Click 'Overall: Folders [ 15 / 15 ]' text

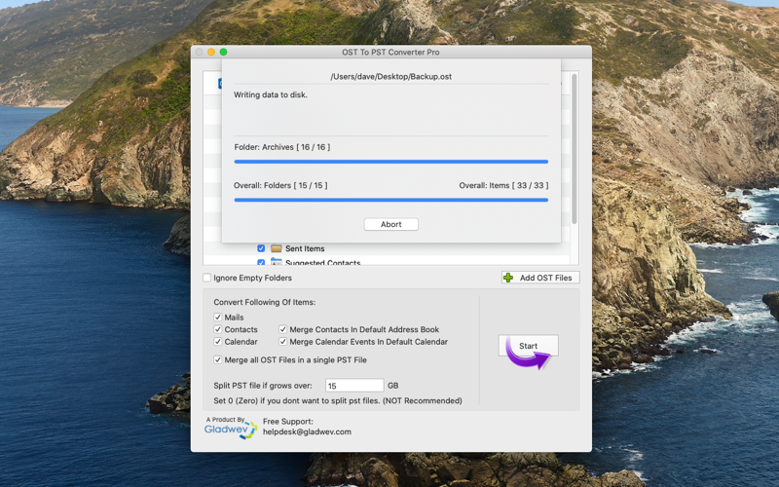point(280,185)
